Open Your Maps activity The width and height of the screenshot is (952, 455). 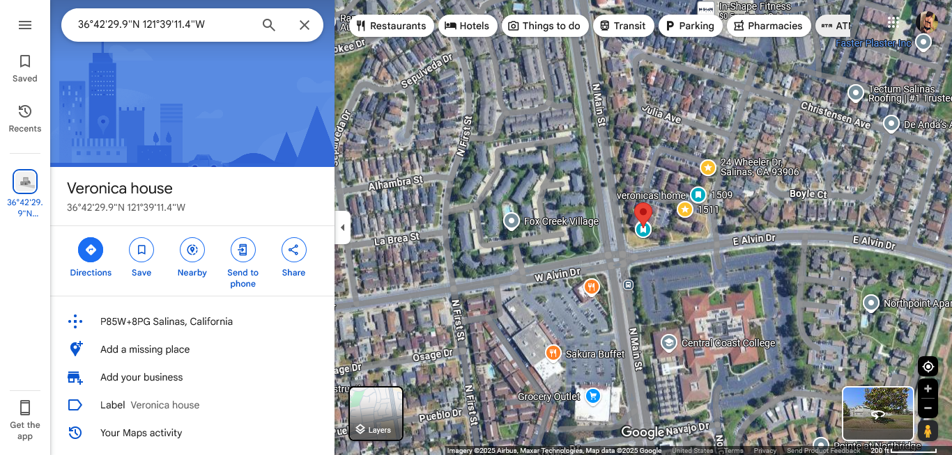pyautogui.click(x=192, y=433)
